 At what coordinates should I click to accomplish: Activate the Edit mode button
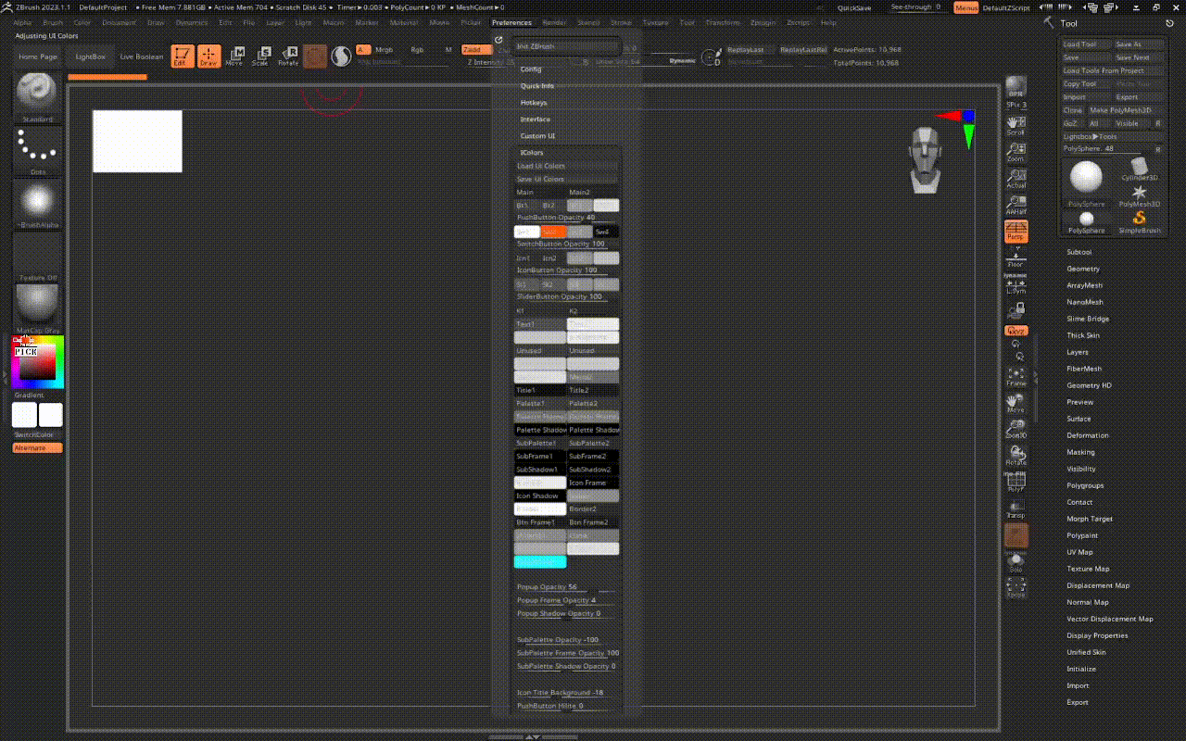tap(183, 56)
